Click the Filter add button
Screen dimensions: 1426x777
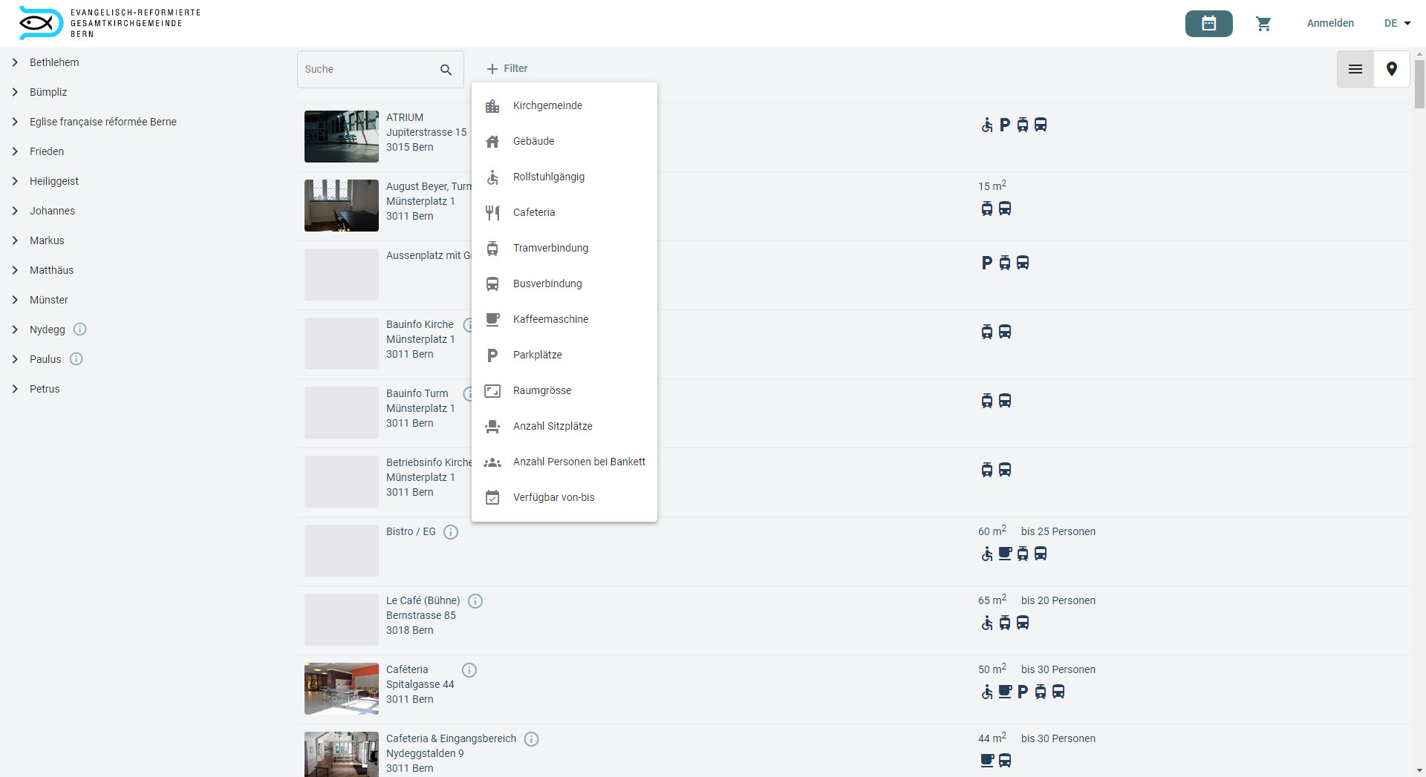pos(507,69)
